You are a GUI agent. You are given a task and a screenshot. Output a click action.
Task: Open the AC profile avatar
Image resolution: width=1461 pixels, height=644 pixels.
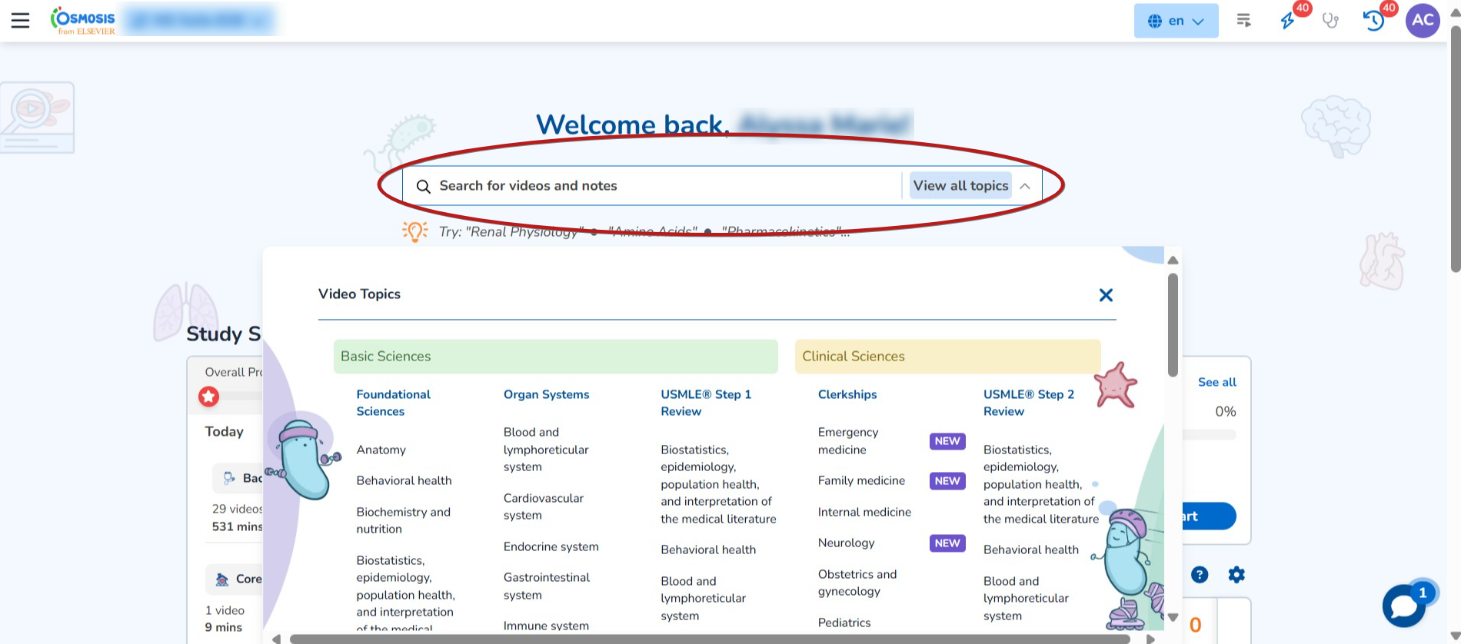[x=1422, y=21]
